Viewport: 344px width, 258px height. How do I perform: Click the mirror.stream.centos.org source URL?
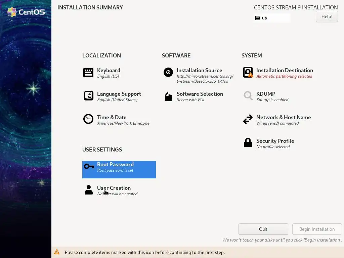[205, 79]
